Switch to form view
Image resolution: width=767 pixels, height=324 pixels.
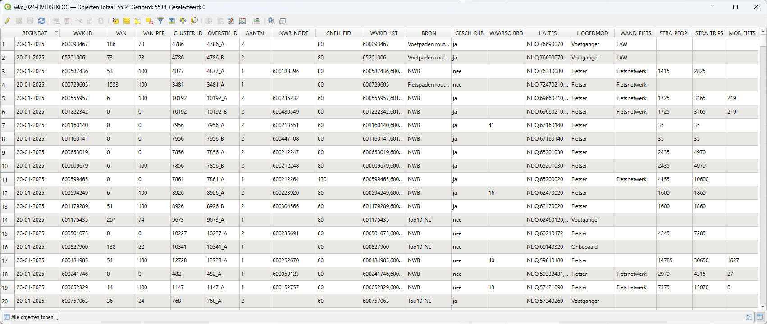click(749, 317)
